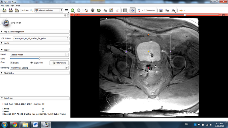Click the Load Data toolbar icon
Viewport: 228px width, 128px height.
point(4,11)
